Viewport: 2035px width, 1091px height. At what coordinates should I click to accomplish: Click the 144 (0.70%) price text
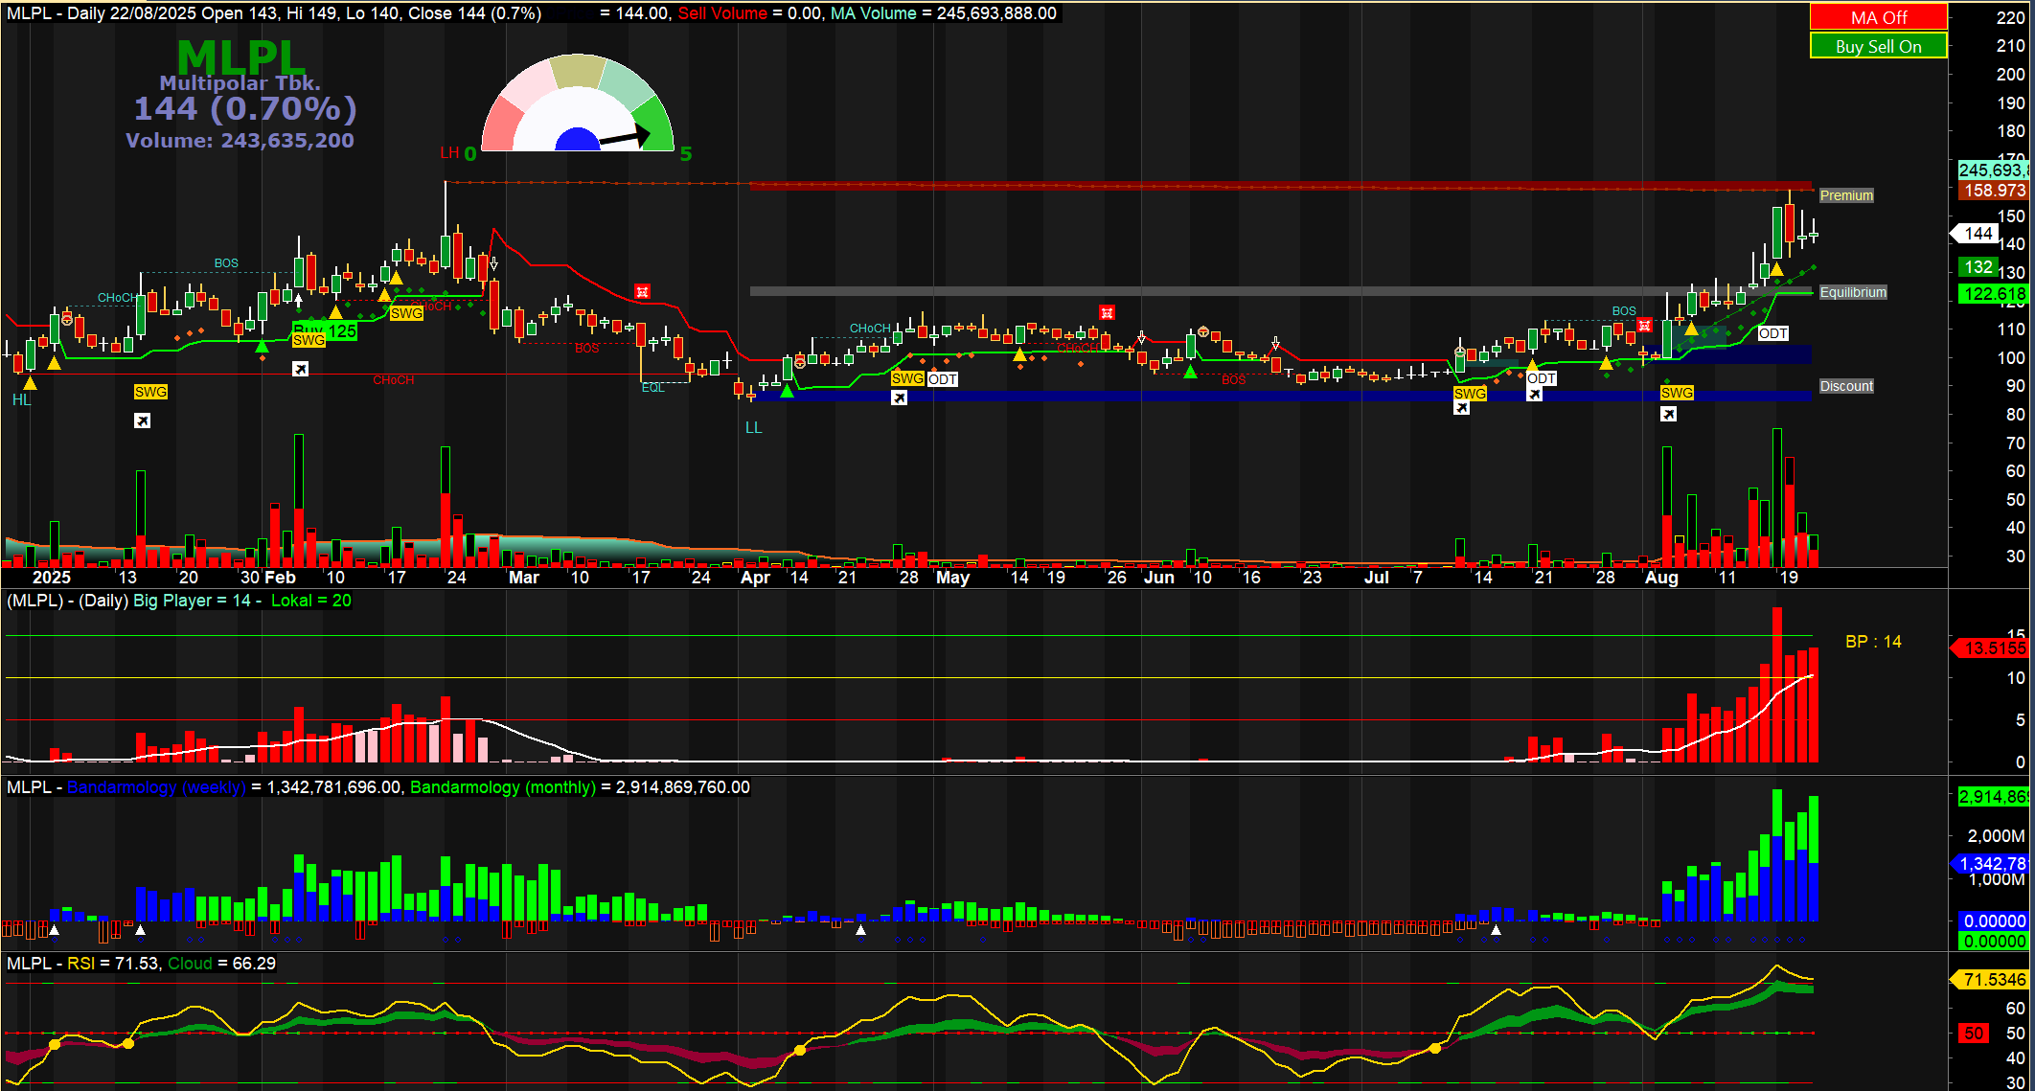click(x=245, y=109)
